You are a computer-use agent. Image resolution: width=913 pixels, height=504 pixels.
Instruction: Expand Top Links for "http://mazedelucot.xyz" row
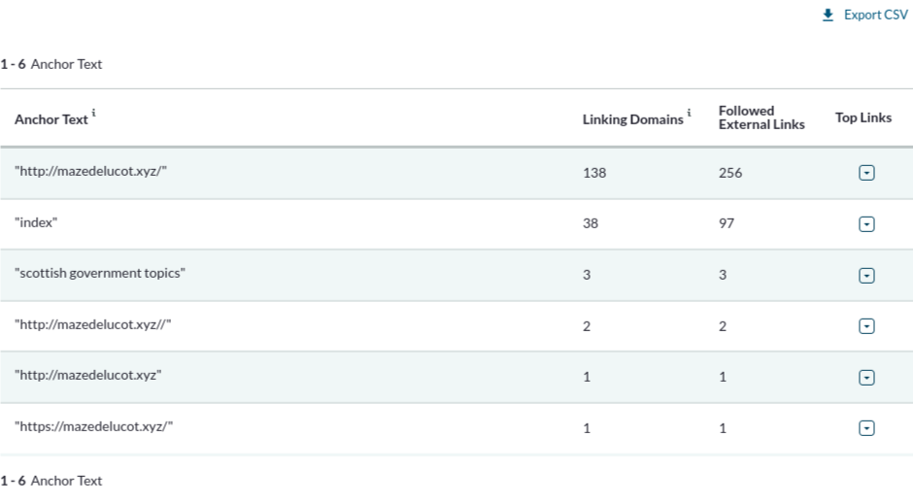click(866, 378)
